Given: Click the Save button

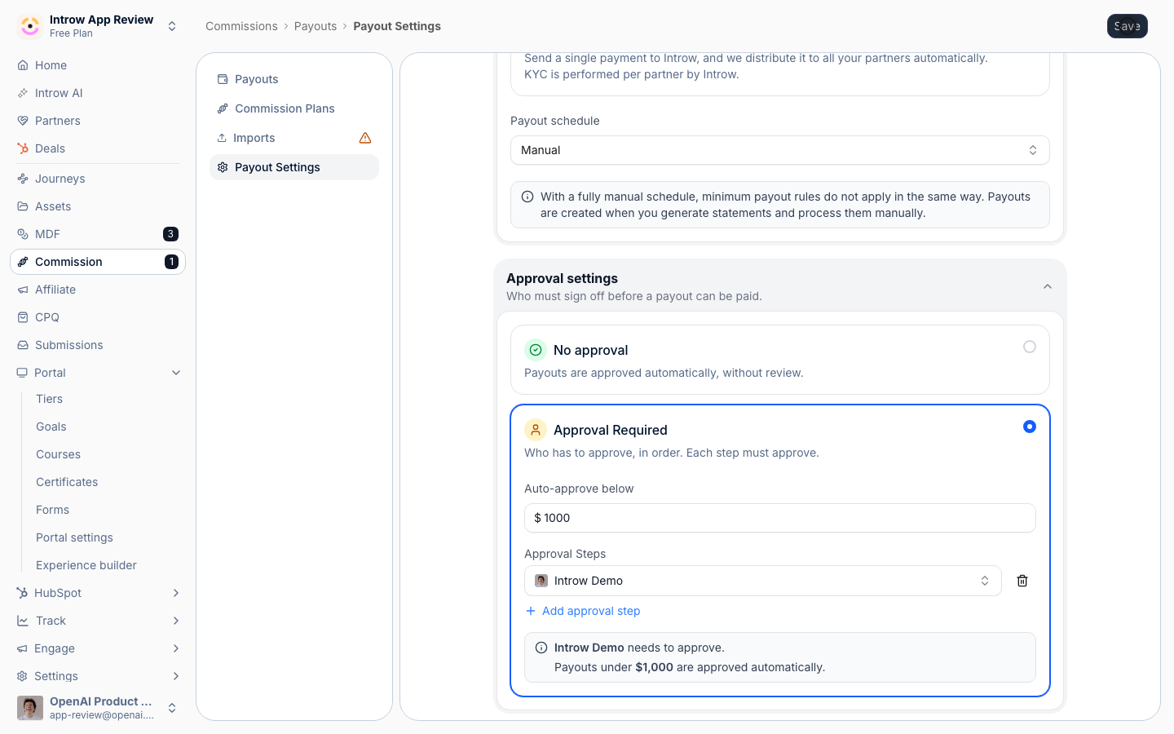Looking at the screenshot, I should click(x=1128, y=26).
